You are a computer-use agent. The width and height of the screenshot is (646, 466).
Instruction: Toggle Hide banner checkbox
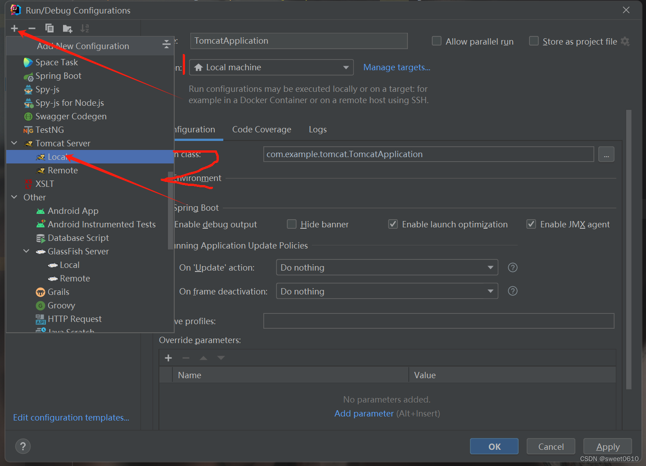pyautogui.click(x=292, y=224)
